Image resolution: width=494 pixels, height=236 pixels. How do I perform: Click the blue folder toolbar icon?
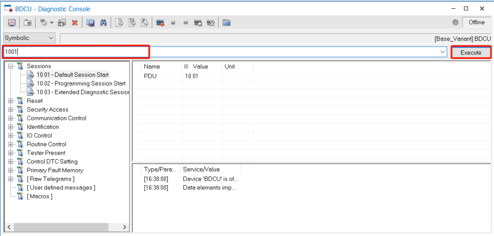(226, 23)
